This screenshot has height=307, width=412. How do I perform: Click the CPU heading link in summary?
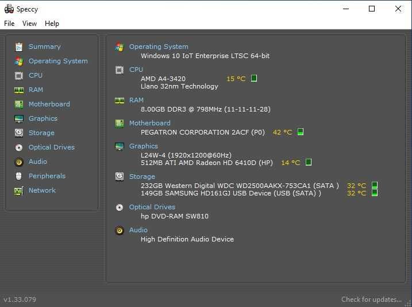tap(136, 70)
